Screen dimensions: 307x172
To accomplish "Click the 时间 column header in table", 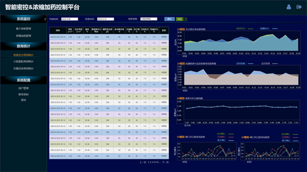I will (58, 30).
